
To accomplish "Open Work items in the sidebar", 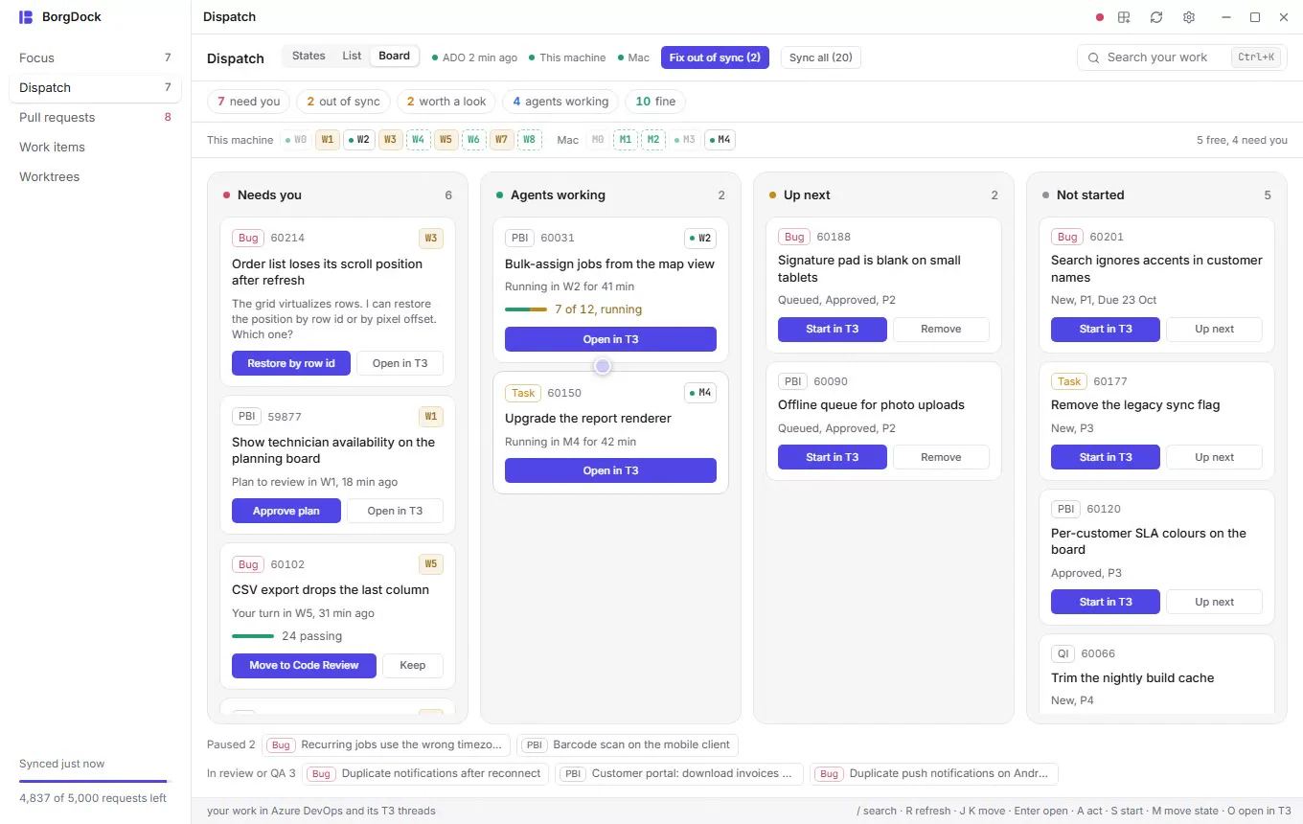I will (95, 147).
